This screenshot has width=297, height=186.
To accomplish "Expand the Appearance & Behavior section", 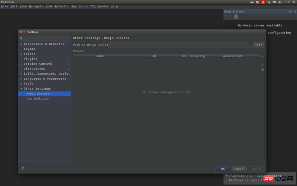I will point(22,44).
